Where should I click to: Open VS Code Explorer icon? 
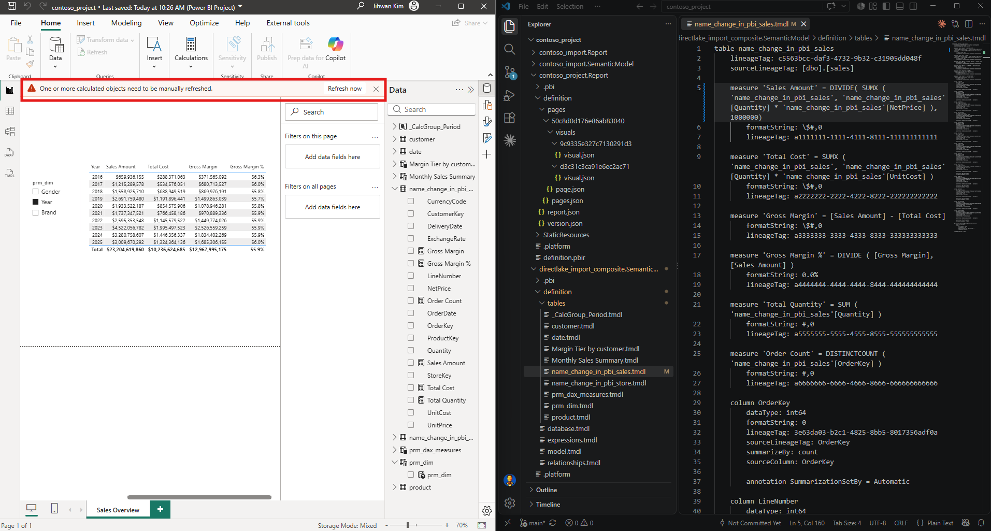[x=510, y=26]
